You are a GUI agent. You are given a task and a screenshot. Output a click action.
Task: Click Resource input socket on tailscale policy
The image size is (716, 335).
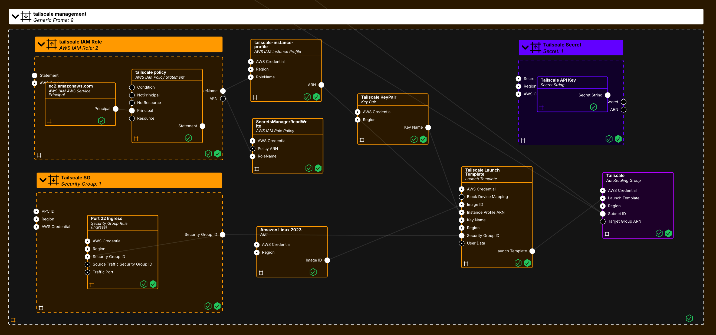(132, 119)
